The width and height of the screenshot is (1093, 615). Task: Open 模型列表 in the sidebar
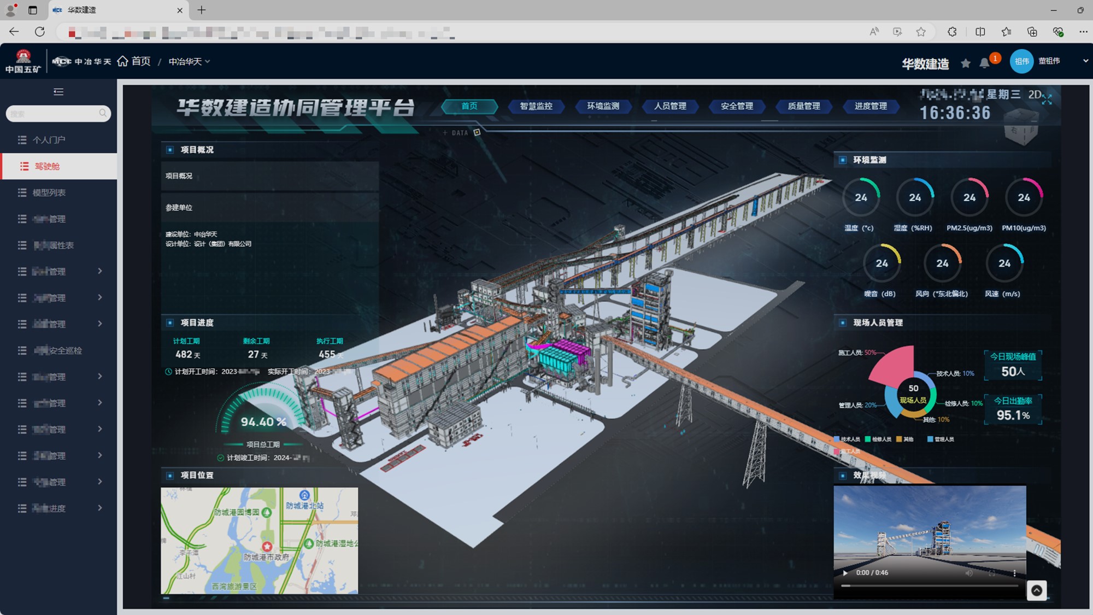[49, 192]
